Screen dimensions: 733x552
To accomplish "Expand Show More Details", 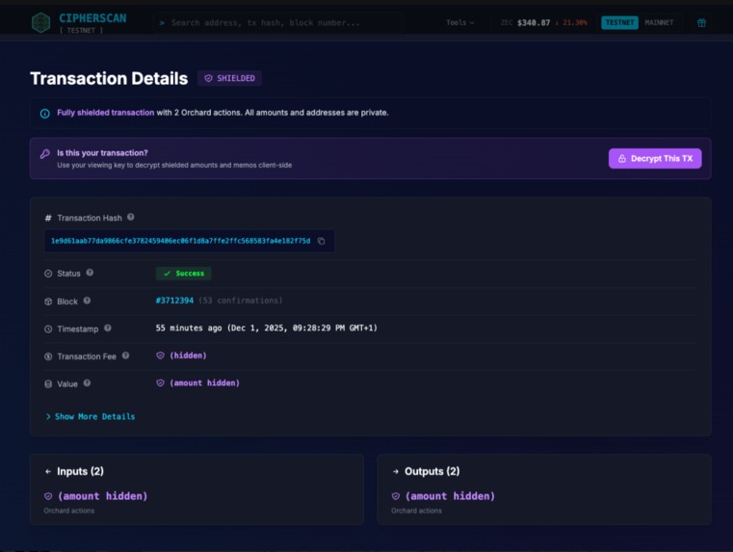I will [91, 416].
